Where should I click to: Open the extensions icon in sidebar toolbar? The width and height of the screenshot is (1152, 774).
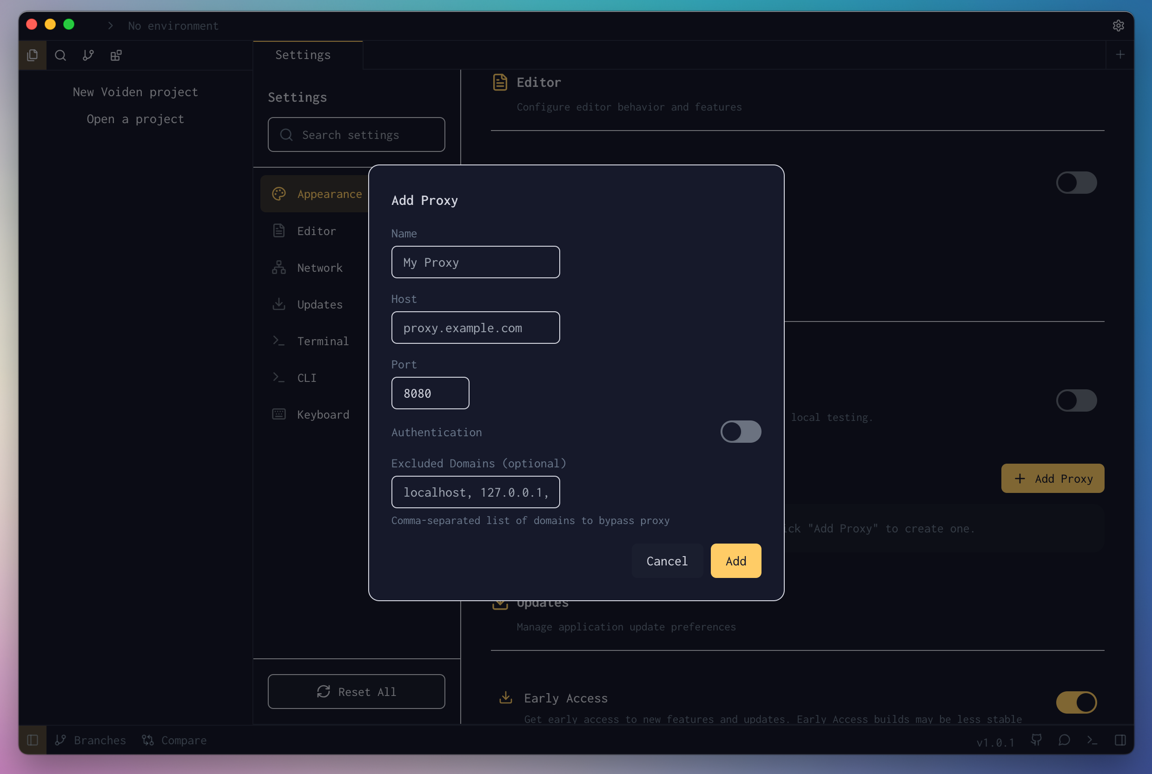point(116,55)
